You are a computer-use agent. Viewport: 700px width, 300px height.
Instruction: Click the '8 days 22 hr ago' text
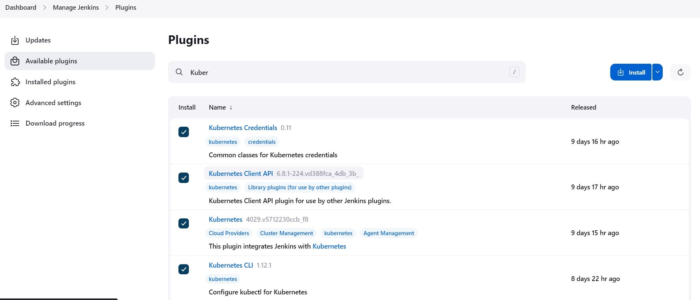pos(595,279)
